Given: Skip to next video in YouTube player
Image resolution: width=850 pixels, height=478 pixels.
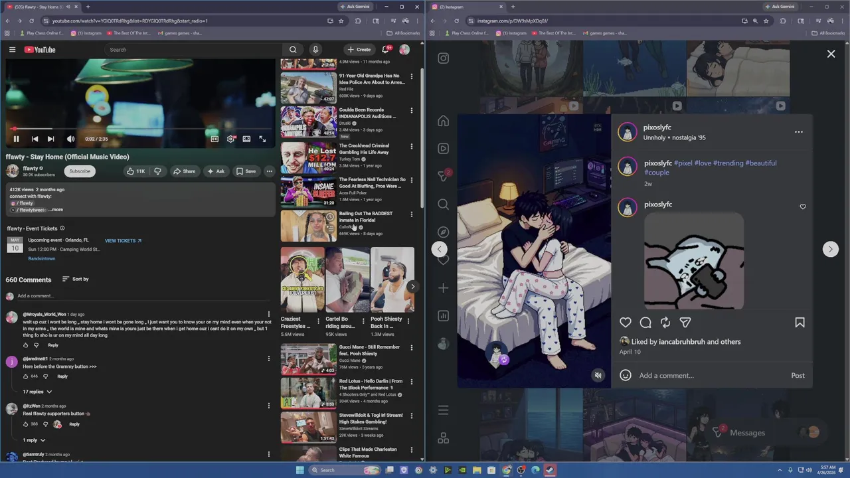Looking at the screenshot, I should coord(50,139).
